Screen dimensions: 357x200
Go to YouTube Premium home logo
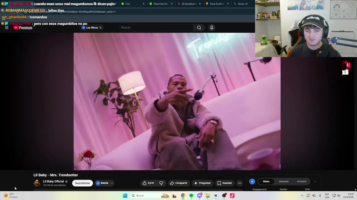(23, 27)
